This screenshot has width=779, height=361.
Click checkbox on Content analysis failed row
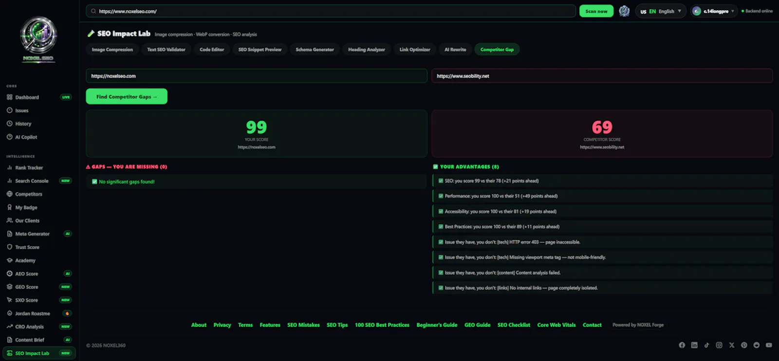[x=441, y=273]
